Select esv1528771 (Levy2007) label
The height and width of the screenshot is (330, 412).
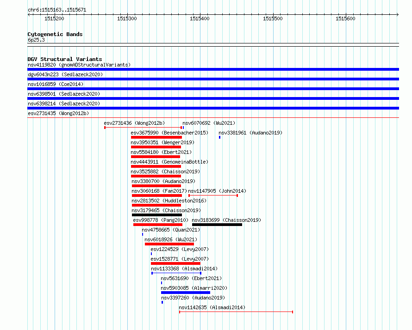click(180, 259)
